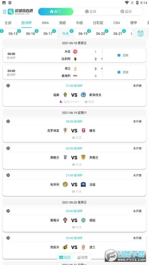Switch to the 比分 score view
Screen dimensions: 149x265
65,258
